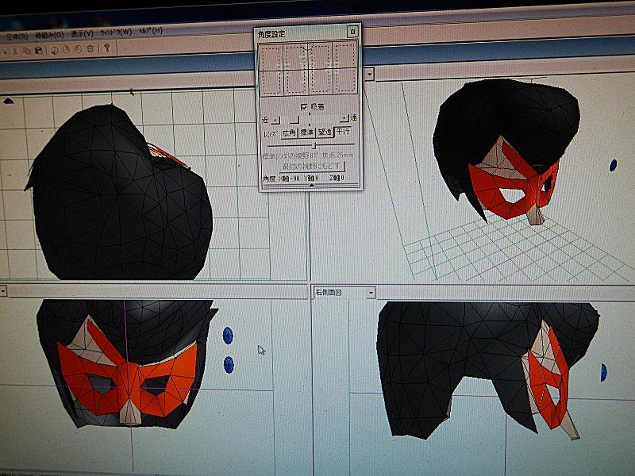Choose the 平行 parallel lens button

coord(343,132)
